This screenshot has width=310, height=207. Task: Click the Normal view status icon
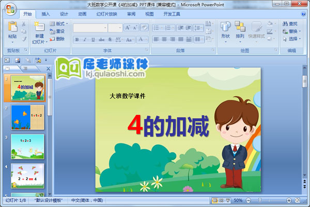(215, 200)
